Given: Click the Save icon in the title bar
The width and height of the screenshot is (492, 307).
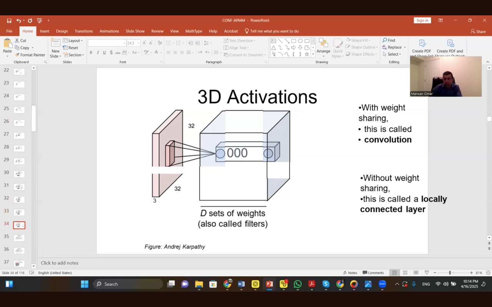Looking at the screenshot, I should click(x=9, y=21).
